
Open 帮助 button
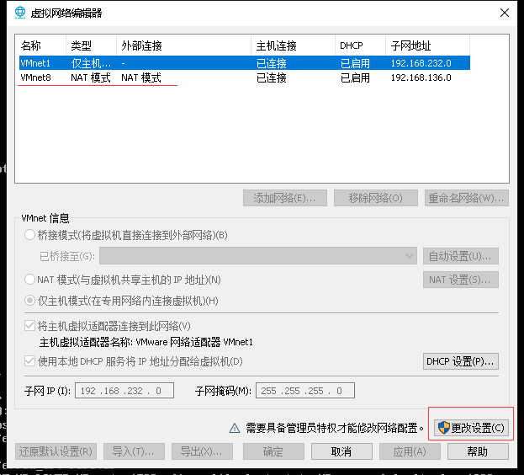[478, 451]
